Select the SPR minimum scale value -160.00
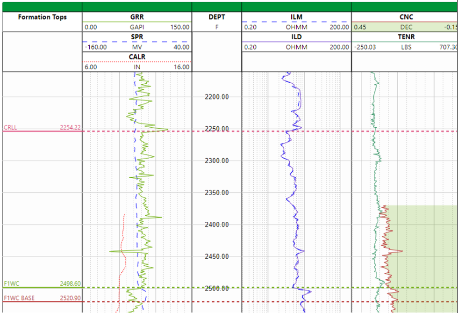 pyautogui.click(x=95, y=47)
